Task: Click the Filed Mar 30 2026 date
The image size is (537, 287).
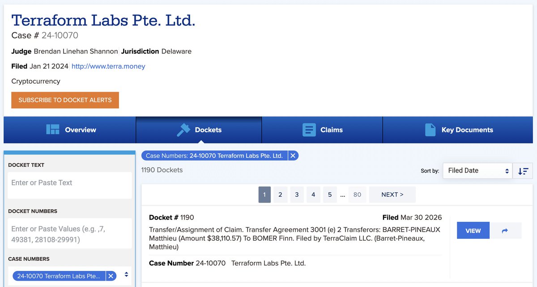Action: tap(412, 217)
